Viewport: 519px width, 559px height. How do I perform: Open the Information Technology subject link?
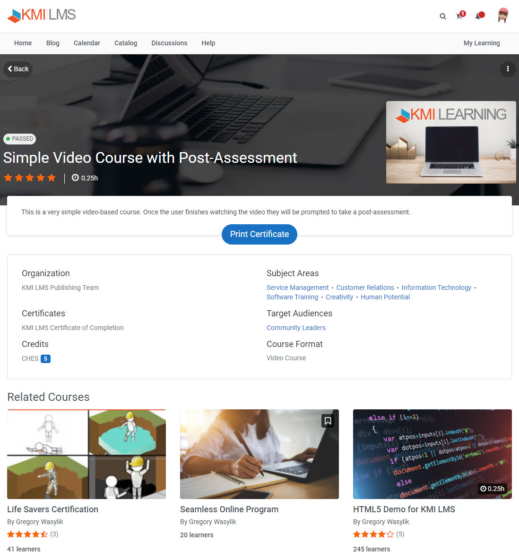pos(436,288)
